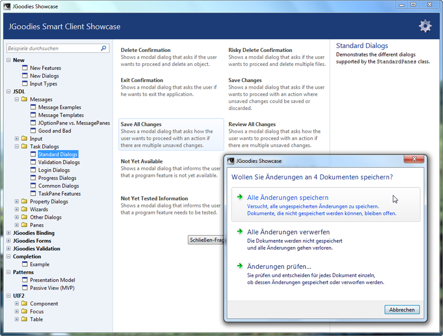Expand the JGoodies Forms section
443x336 pixels.
pos(8,240)
